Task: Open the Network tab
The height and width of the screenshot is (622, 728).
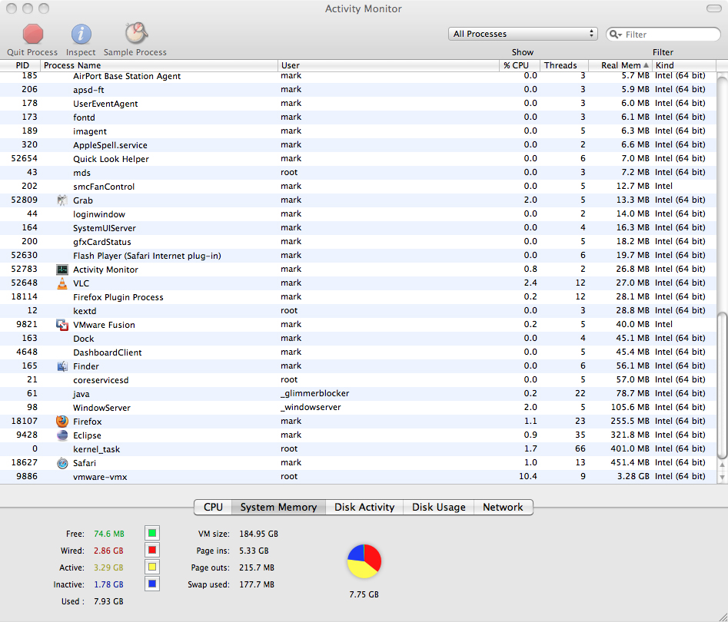Action: 503,507
